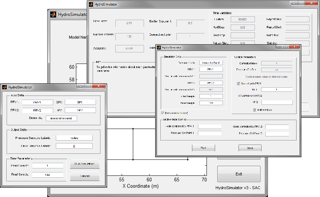The image size is (320, 197).
Task: Click the Pressure Sensors Labels field
Action: 74,138
